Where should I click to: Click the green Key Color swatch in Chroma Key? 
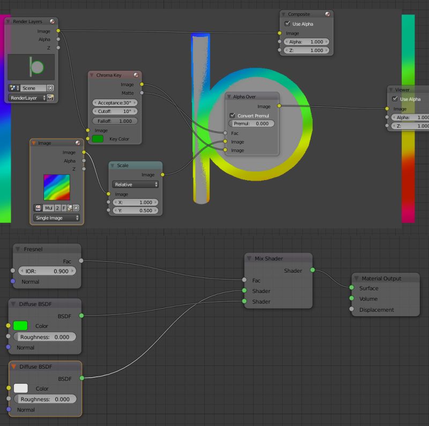tap(98, 139)
